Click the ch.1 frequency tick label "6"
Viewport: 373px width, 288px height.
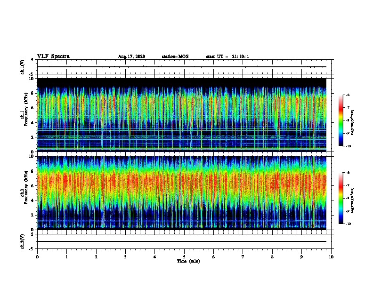[33, 108]
